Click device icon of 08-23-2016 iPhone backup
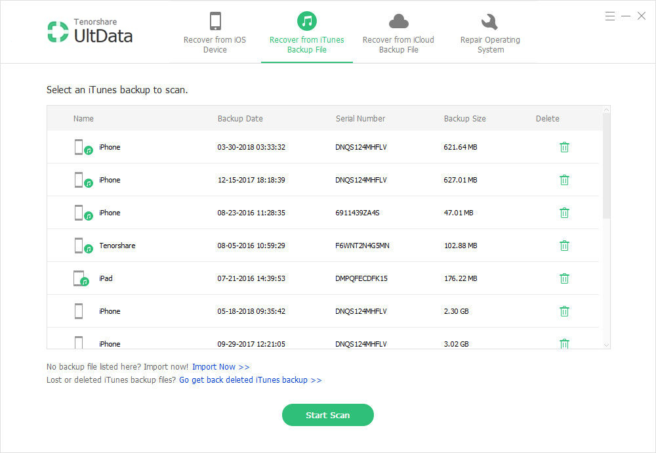656x453 pixels. [x=83, y=213]
